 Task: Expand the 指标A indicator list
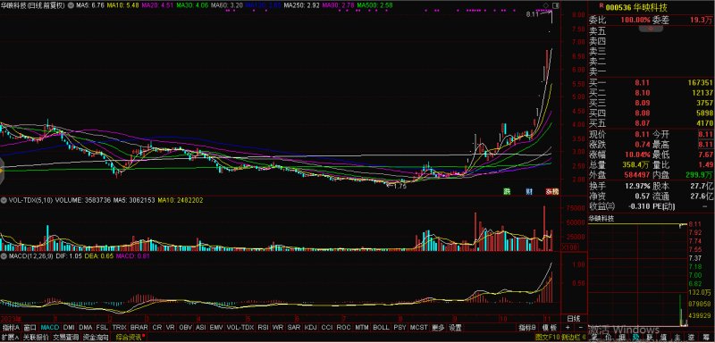coord(11,328)
